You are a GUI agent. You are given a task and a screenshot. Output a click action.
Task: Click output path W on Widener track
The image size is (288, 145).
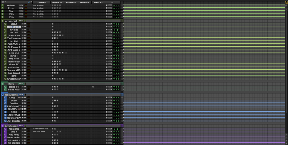(x=107, y=5)
